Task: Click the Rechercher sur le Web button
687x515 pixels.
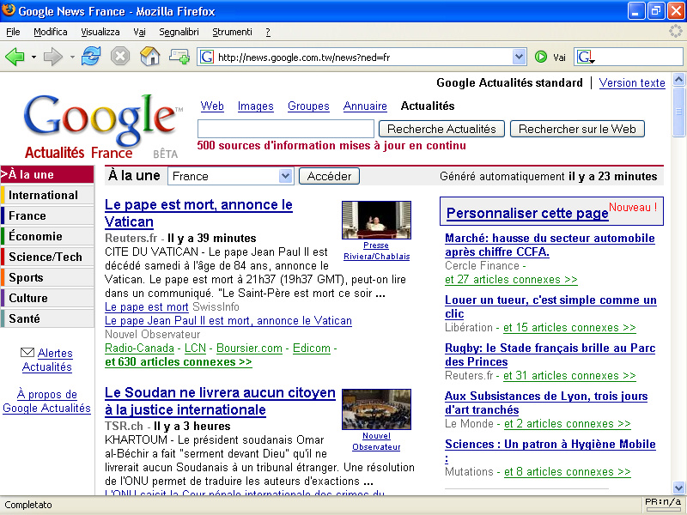Action: 577,129
